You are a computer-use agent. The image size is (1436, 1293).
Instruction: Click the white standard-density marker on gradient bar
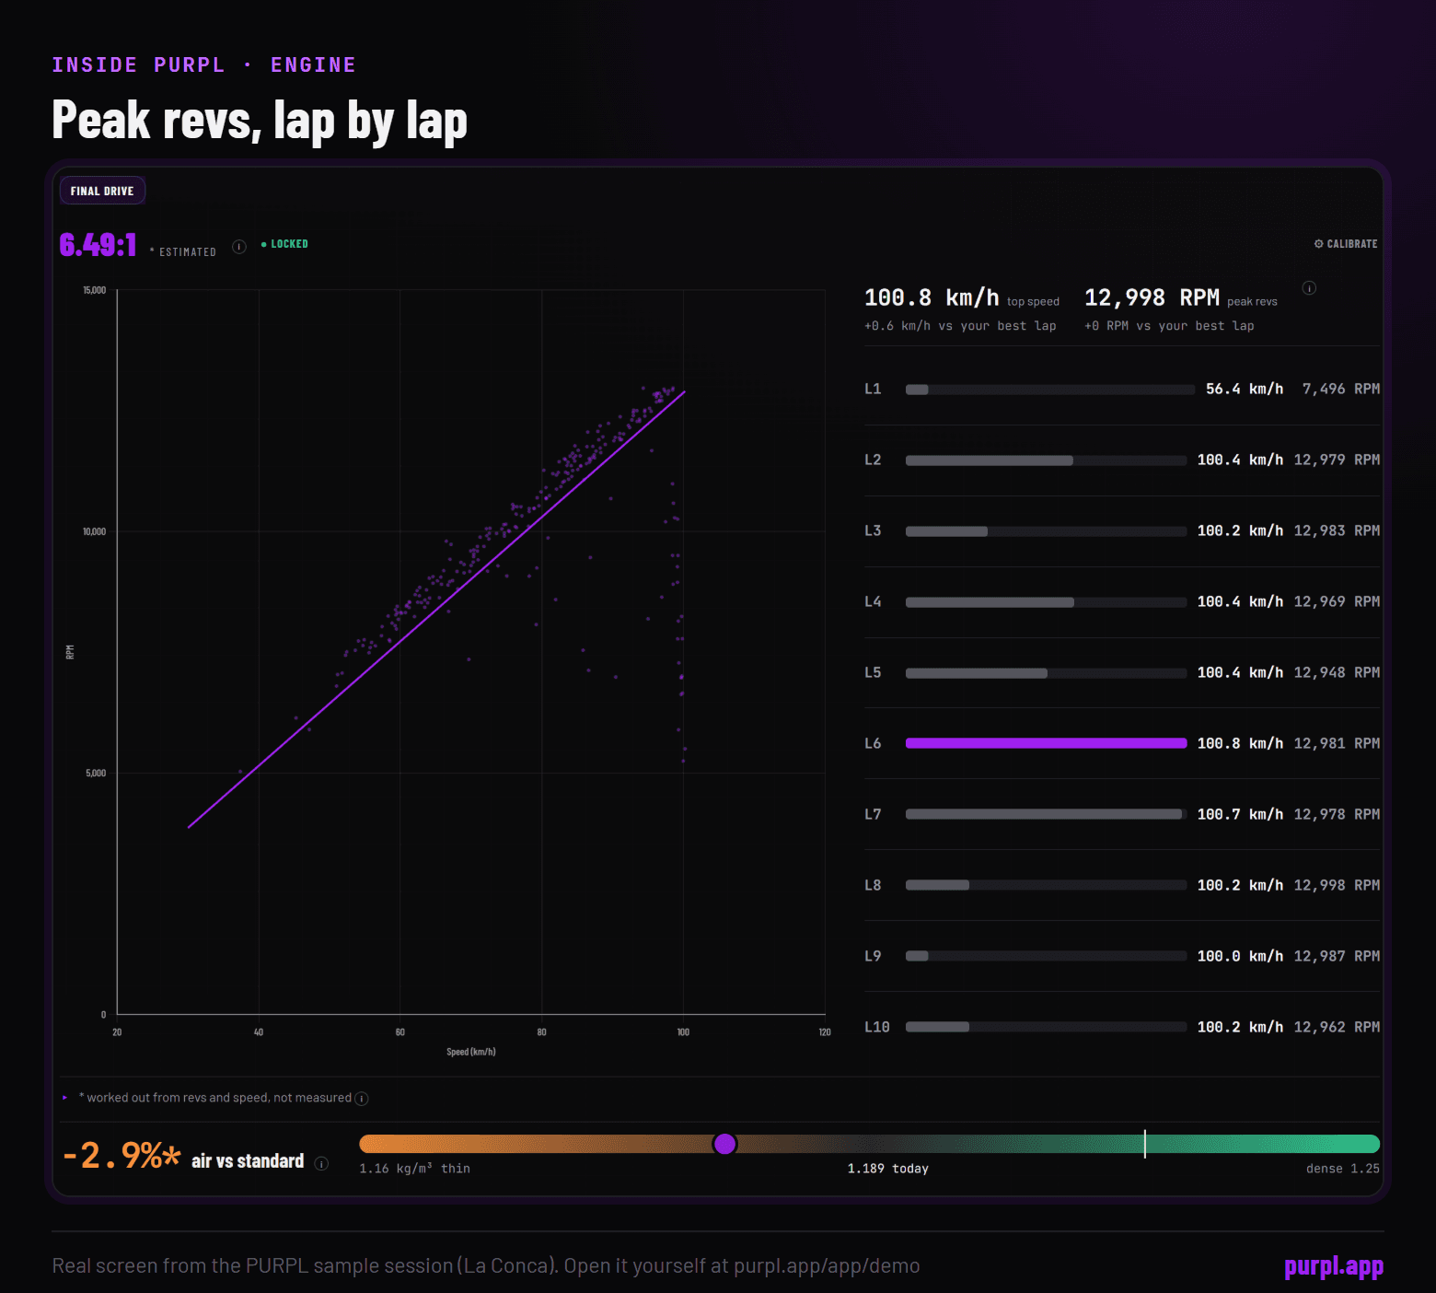click(x=1145, y=1144)
